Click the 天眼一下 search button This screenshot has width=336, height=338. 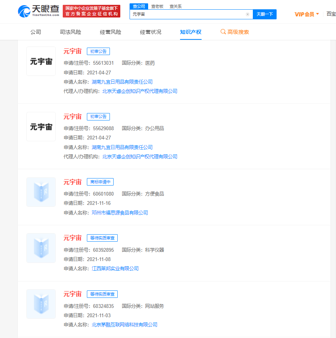[x=265, y=14]
